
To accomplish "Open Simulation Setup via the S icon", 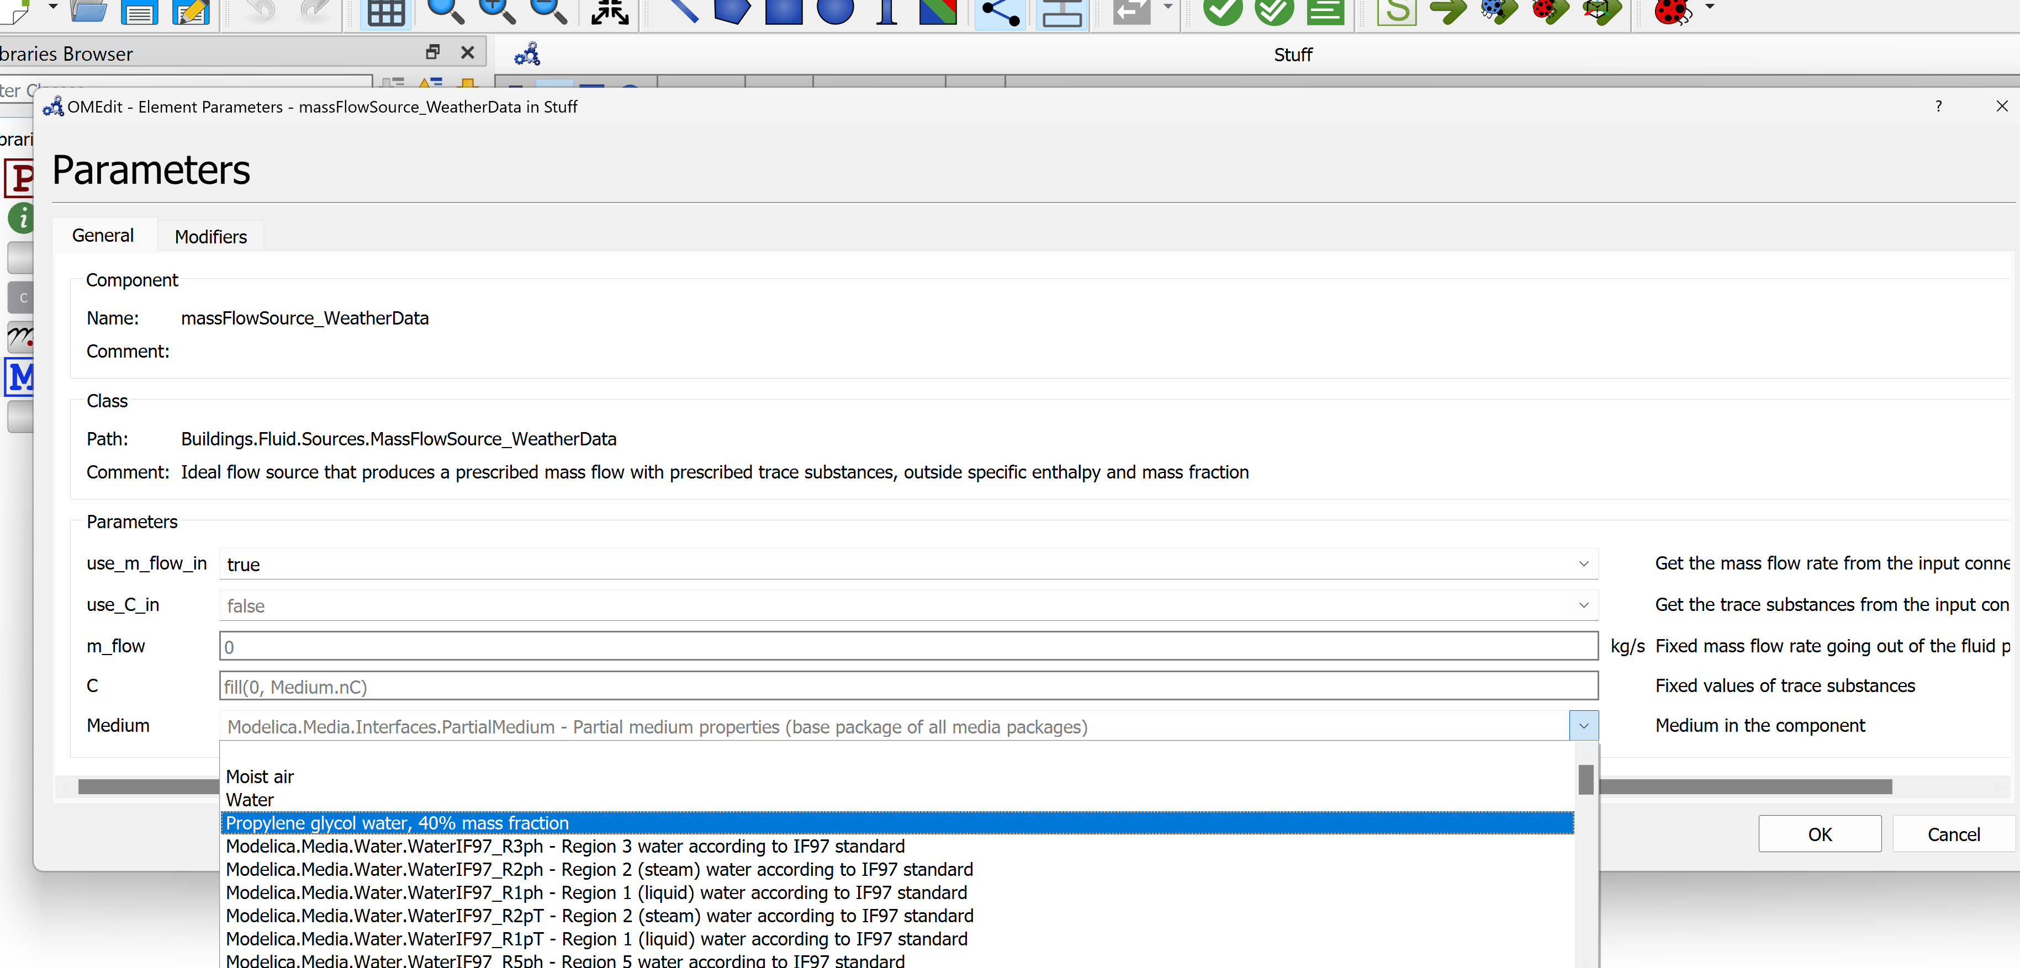I will coord(1397,12).
